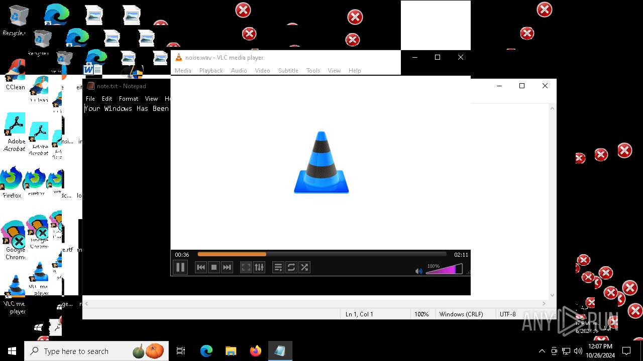Pause playback in VLC
643x361 pixels.
180,267
